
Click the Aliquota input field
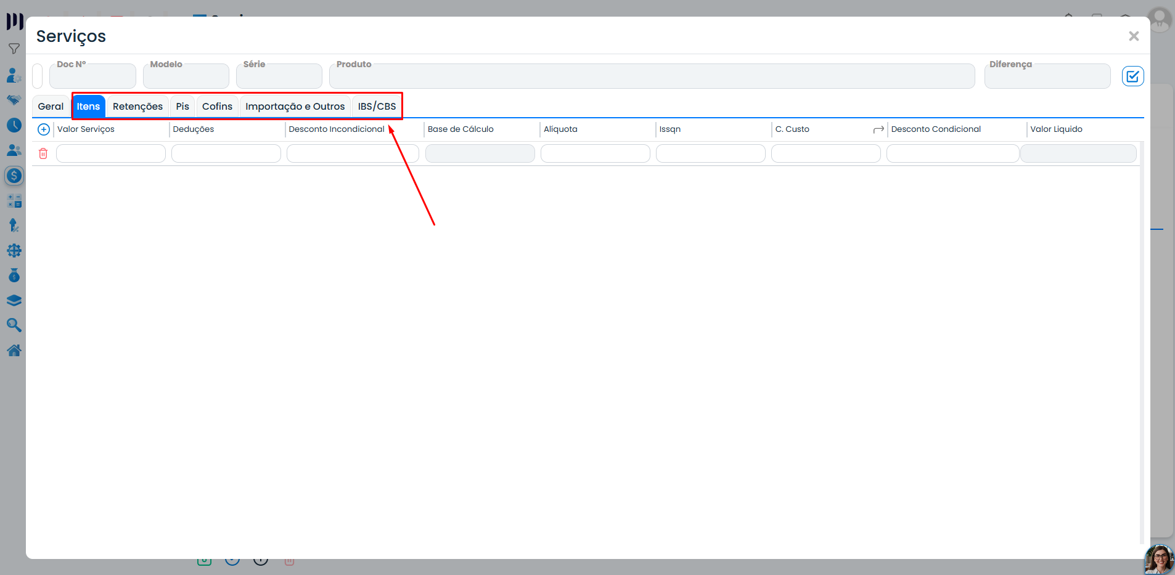[596, 153]
